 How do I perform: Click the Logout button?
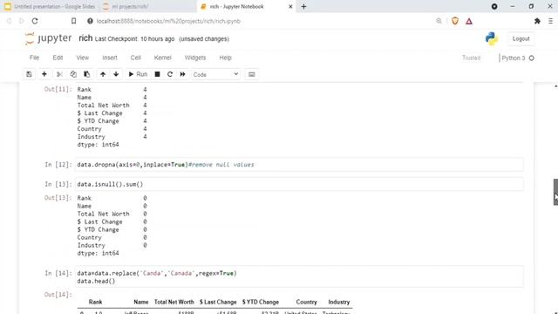coord(521,38)
